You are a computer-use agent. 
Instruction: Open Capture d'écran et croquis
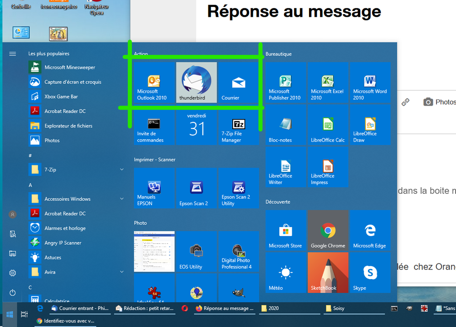(77, 82)
